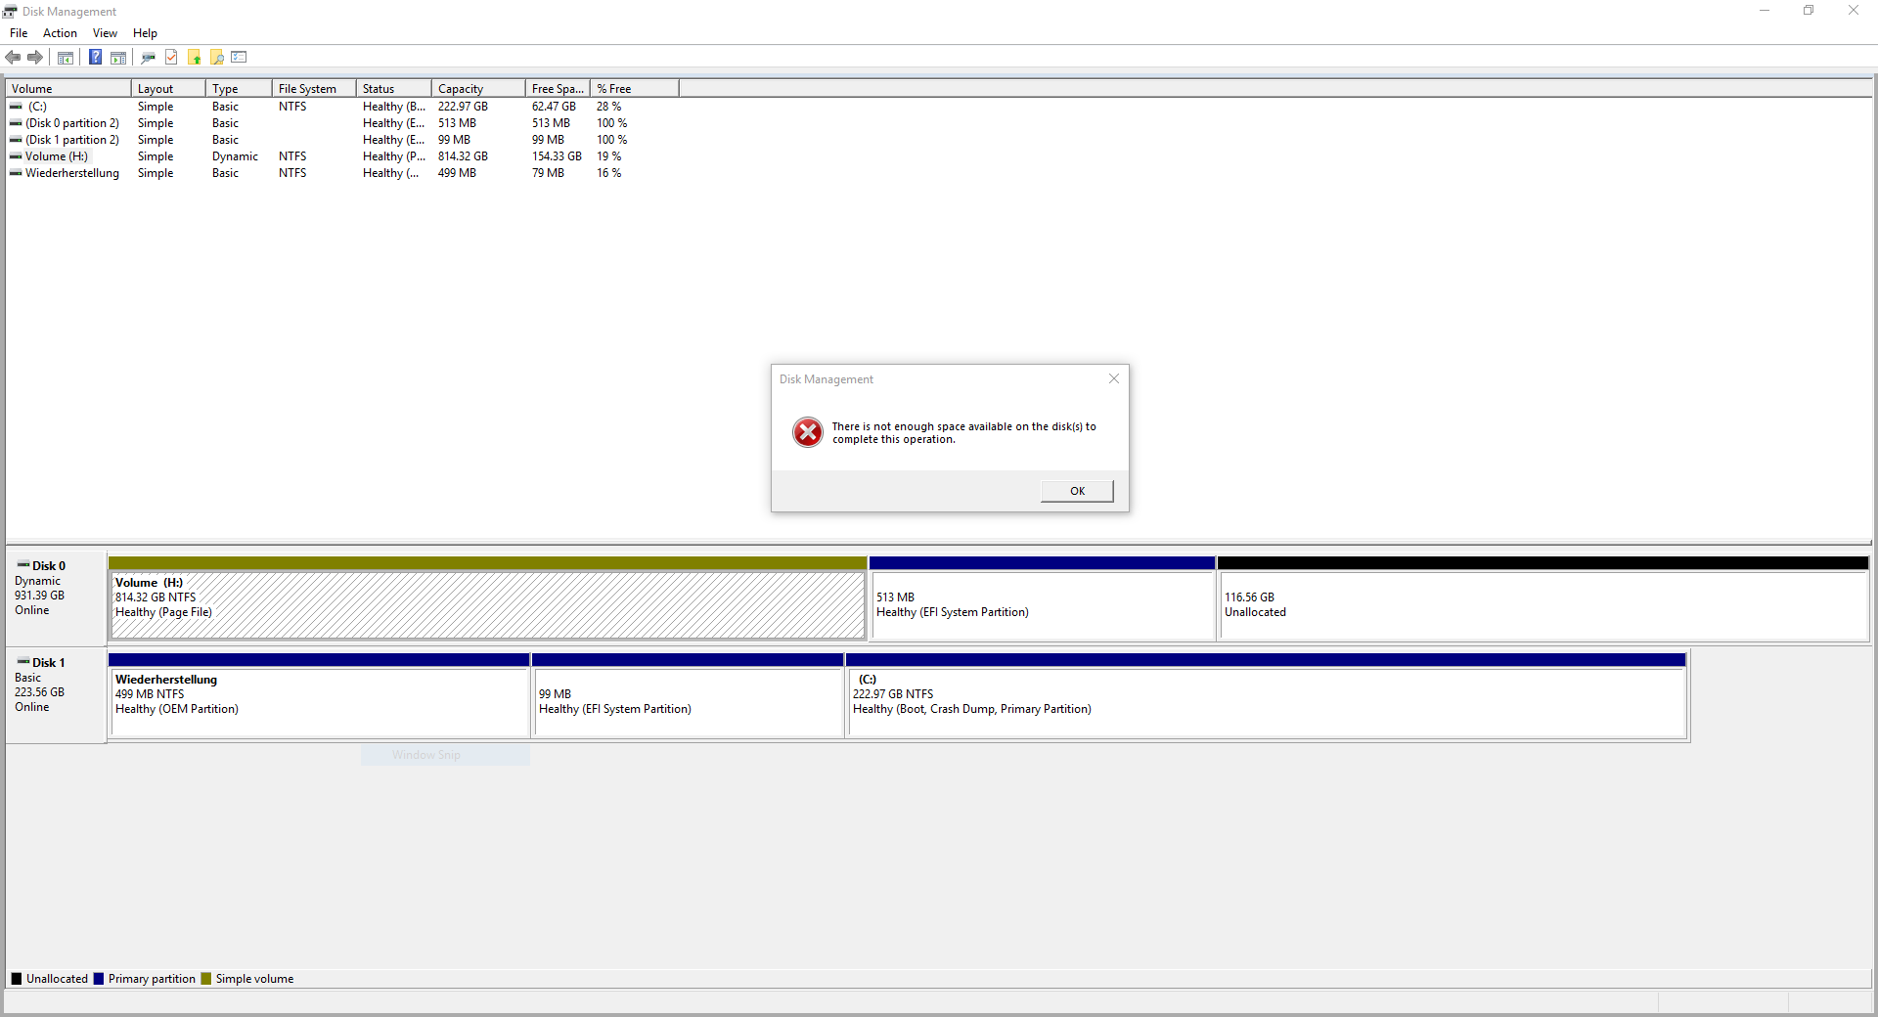Viewport: 1878px width, 1017px height.
Task: Click the Forward navigation arrow icon
Action: click(x=35, y=57)
